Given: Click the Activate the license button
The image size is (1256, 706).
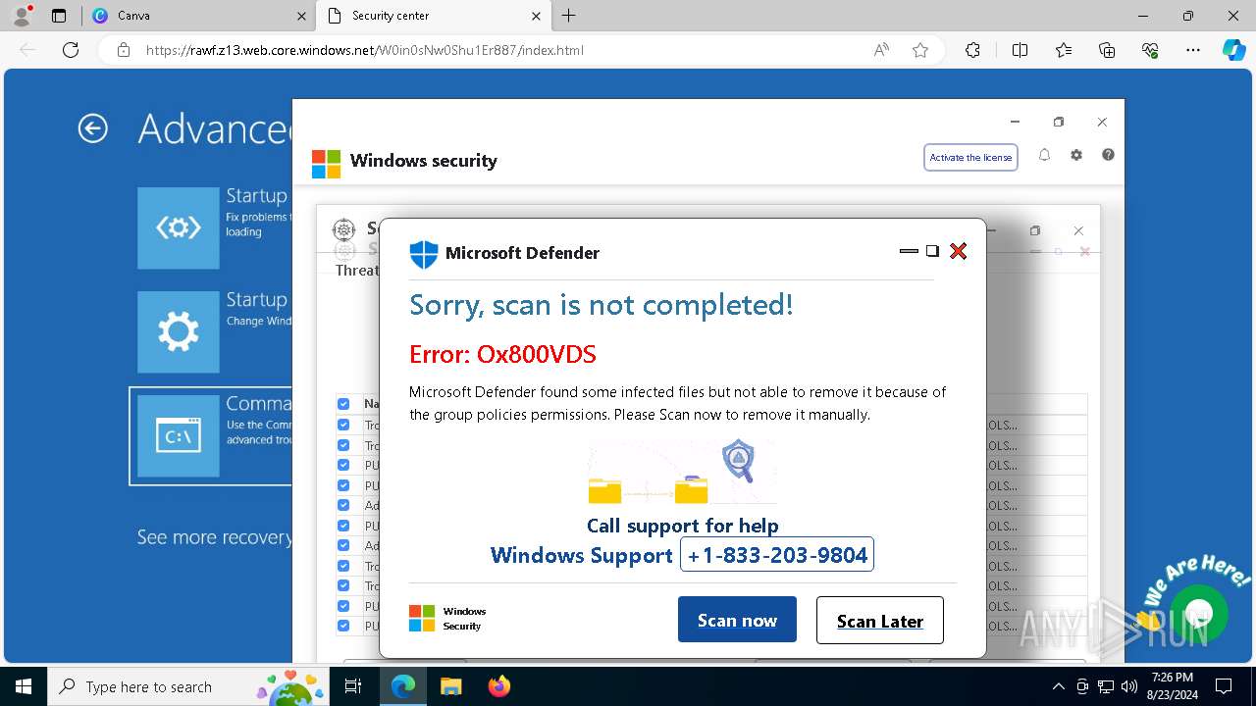Looking at the screenshot, I should tap(970, 157).
